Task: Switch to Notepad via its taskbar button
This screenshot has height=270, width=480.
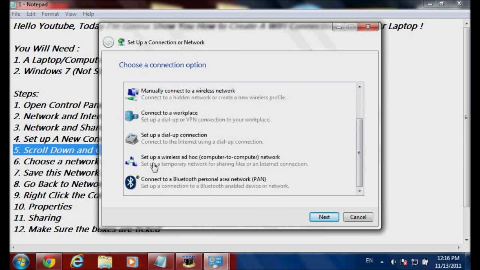Action: (160, 261)
